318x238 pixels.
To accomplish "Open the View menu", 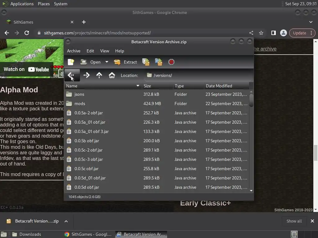I will pos(105,51).
